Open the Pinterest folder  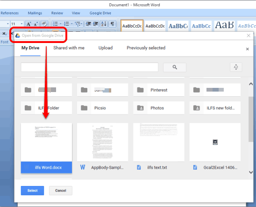tap(159, 90)
